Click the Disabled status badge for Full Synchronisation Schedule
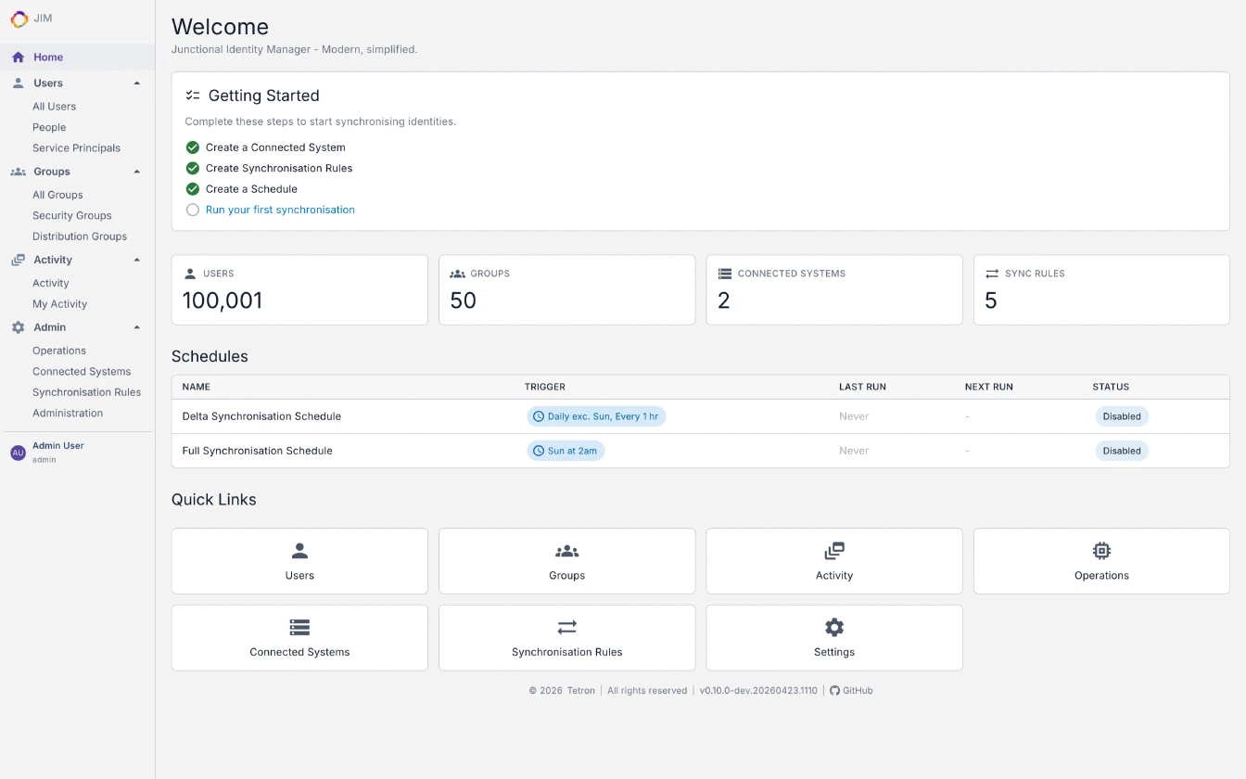1246x779 pixels. coord(1122,451)
